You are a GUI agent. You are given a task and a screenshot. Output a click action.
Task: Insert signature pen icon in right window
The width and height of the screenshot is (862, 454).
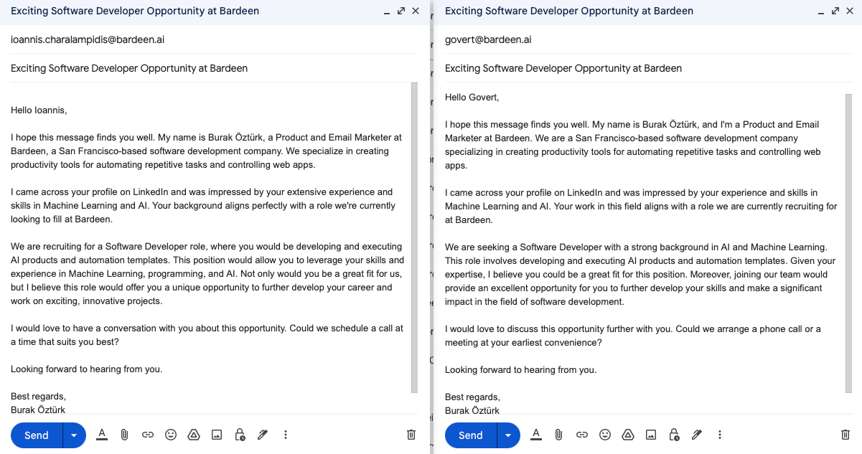pos(697,435)
